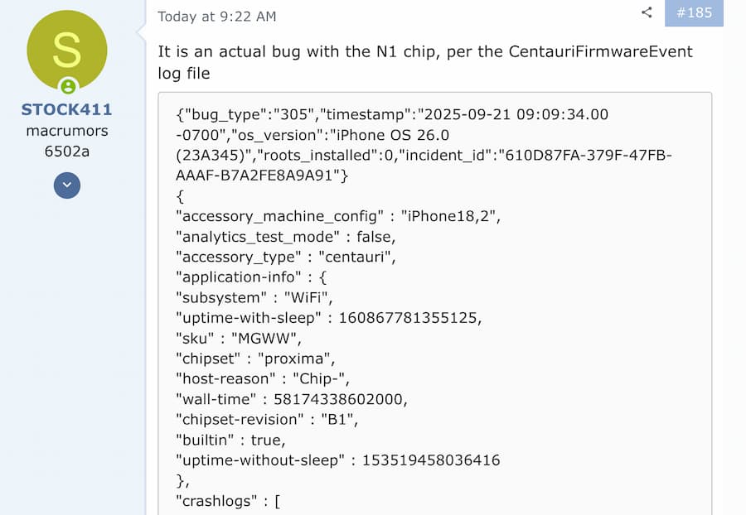Click the "accessory_type" : "centauri" line
The width and height of the screenshot is (746, 515).
tap(286, 257)
